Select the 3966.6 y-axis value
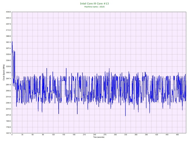The image size is (189, 142). (x=8, y=36)
